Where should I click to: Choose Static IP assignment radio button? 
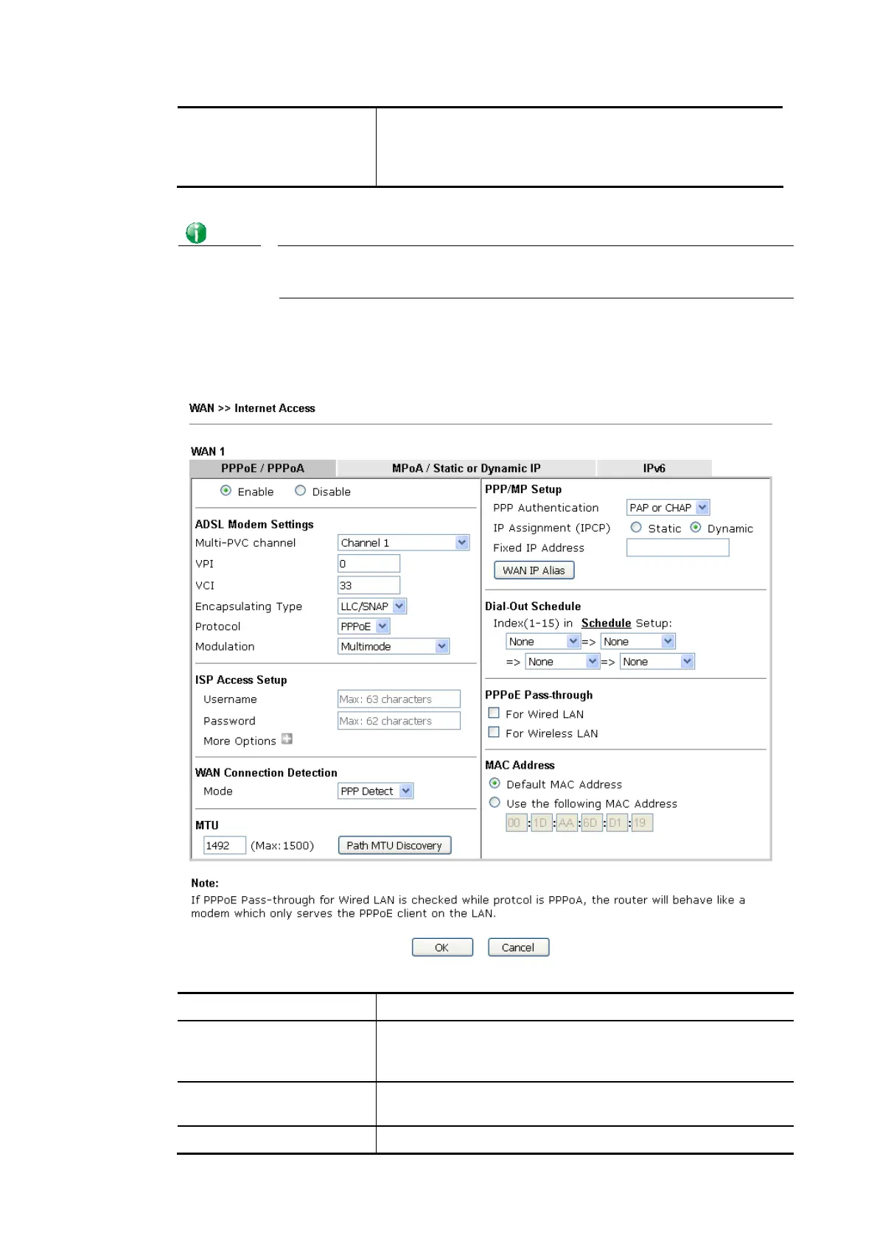636,528
